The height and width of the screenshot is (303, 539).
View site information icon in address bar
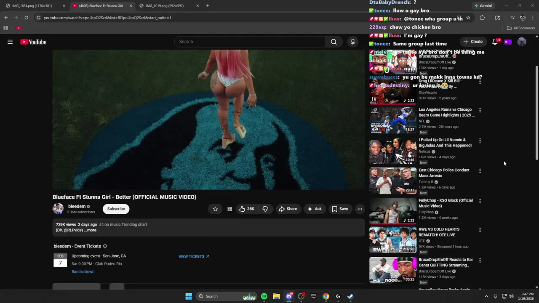click(38, 18)
